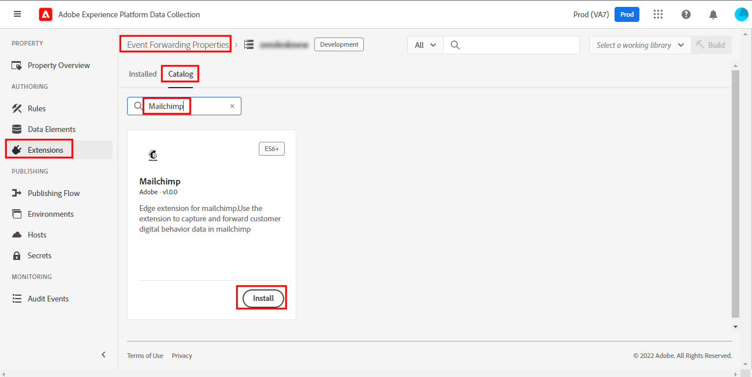Click the Development badge
Viewport: 752px width, 377px height.
(x=339, y=44)
